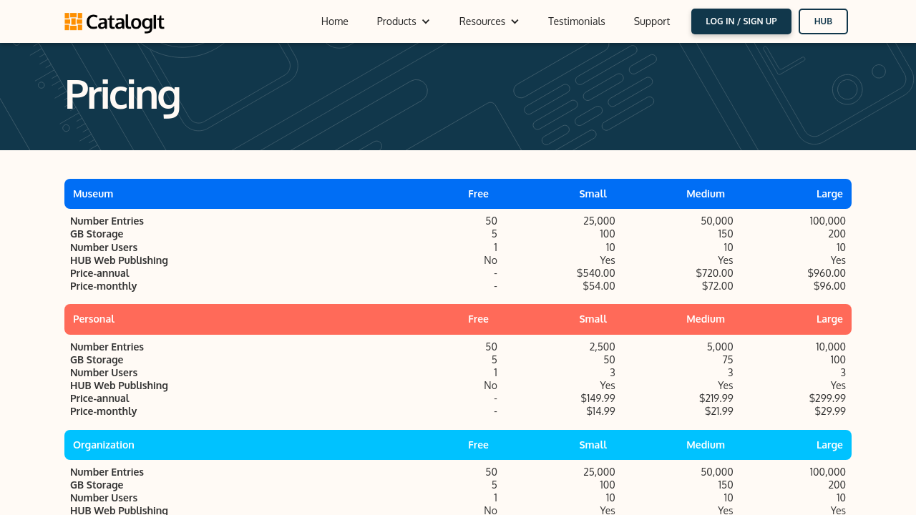Click the Medium column header in Museum table
The width and height of the screenshot is (916, 515).
pyautogui.click(x=705, y=194)
